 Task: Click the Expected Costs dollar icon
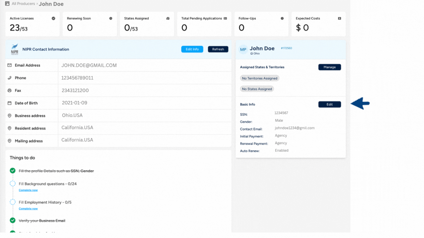[x=339, y=18]
